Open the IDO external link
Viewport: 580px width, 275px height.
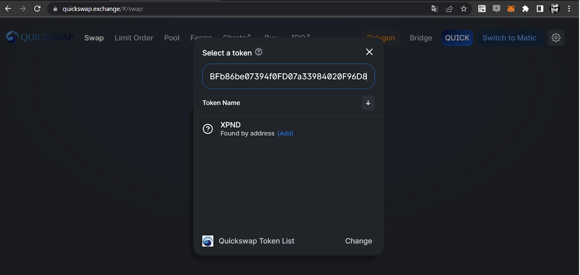click(x=300, y=37)
